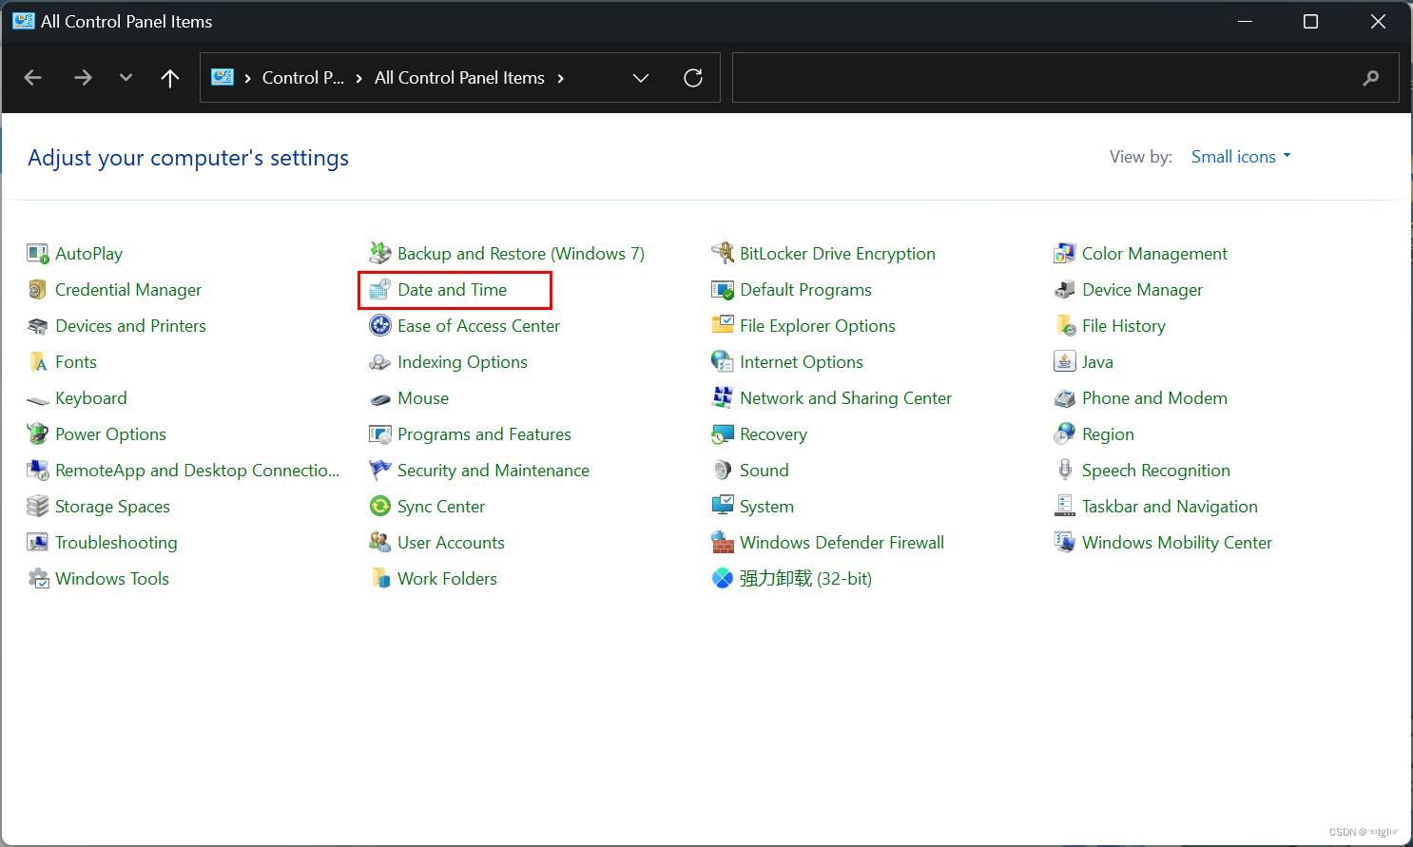Open the Windows Defender Firewall icon
The width and height of the screenshot is (1413, 847).
[x=723, y=543]
